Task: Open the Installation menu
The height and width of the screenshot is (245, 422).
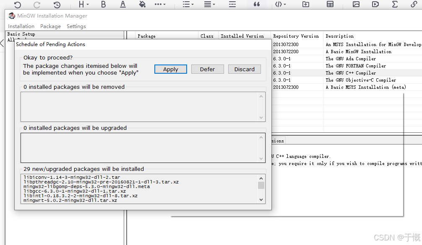Action: (x=21, y=26)
